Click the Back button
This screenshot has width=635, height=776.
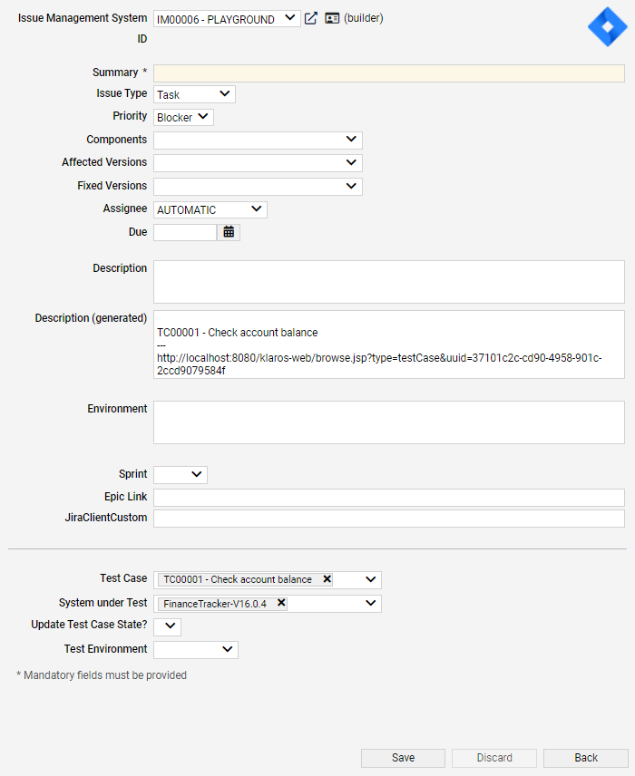585,758
